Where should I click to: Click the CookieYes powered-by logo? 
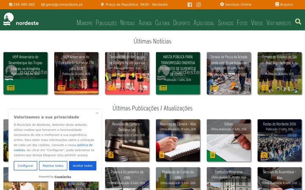(63, 177)
